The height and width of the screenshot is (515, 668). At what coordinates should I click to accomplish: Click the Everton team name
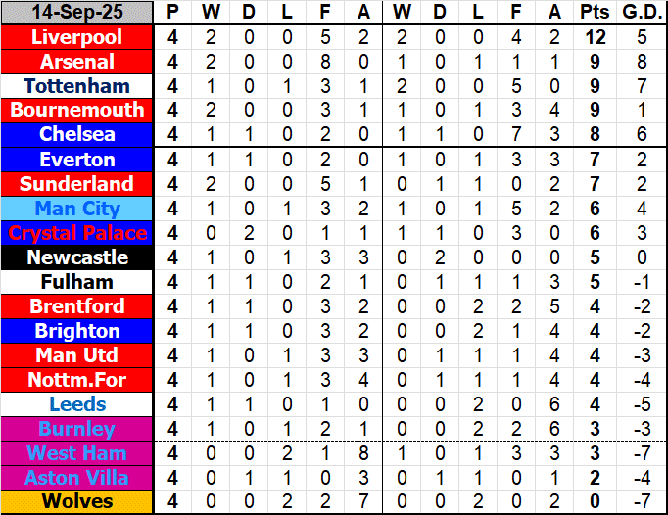point(77,160)
